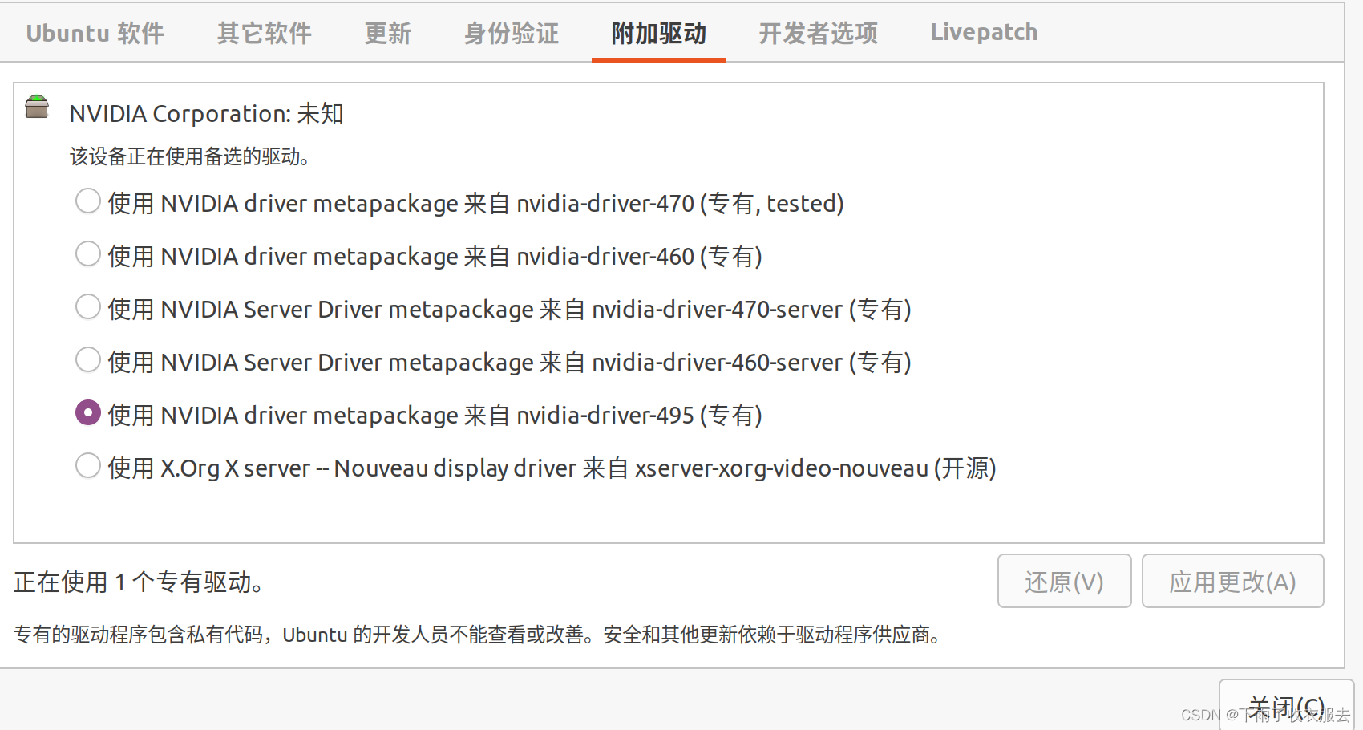Click 'NVIDIA Corporation: 未知' device heading
Screen dimensions: 1363x730
206,113
